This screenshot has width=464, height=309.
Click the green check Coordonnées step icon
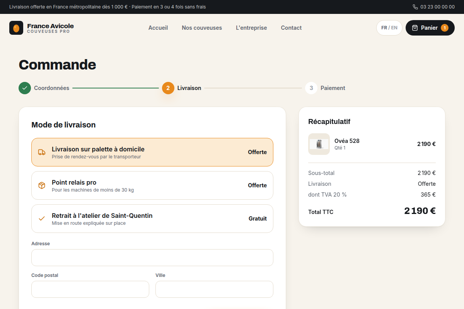[x=25, y=88]
